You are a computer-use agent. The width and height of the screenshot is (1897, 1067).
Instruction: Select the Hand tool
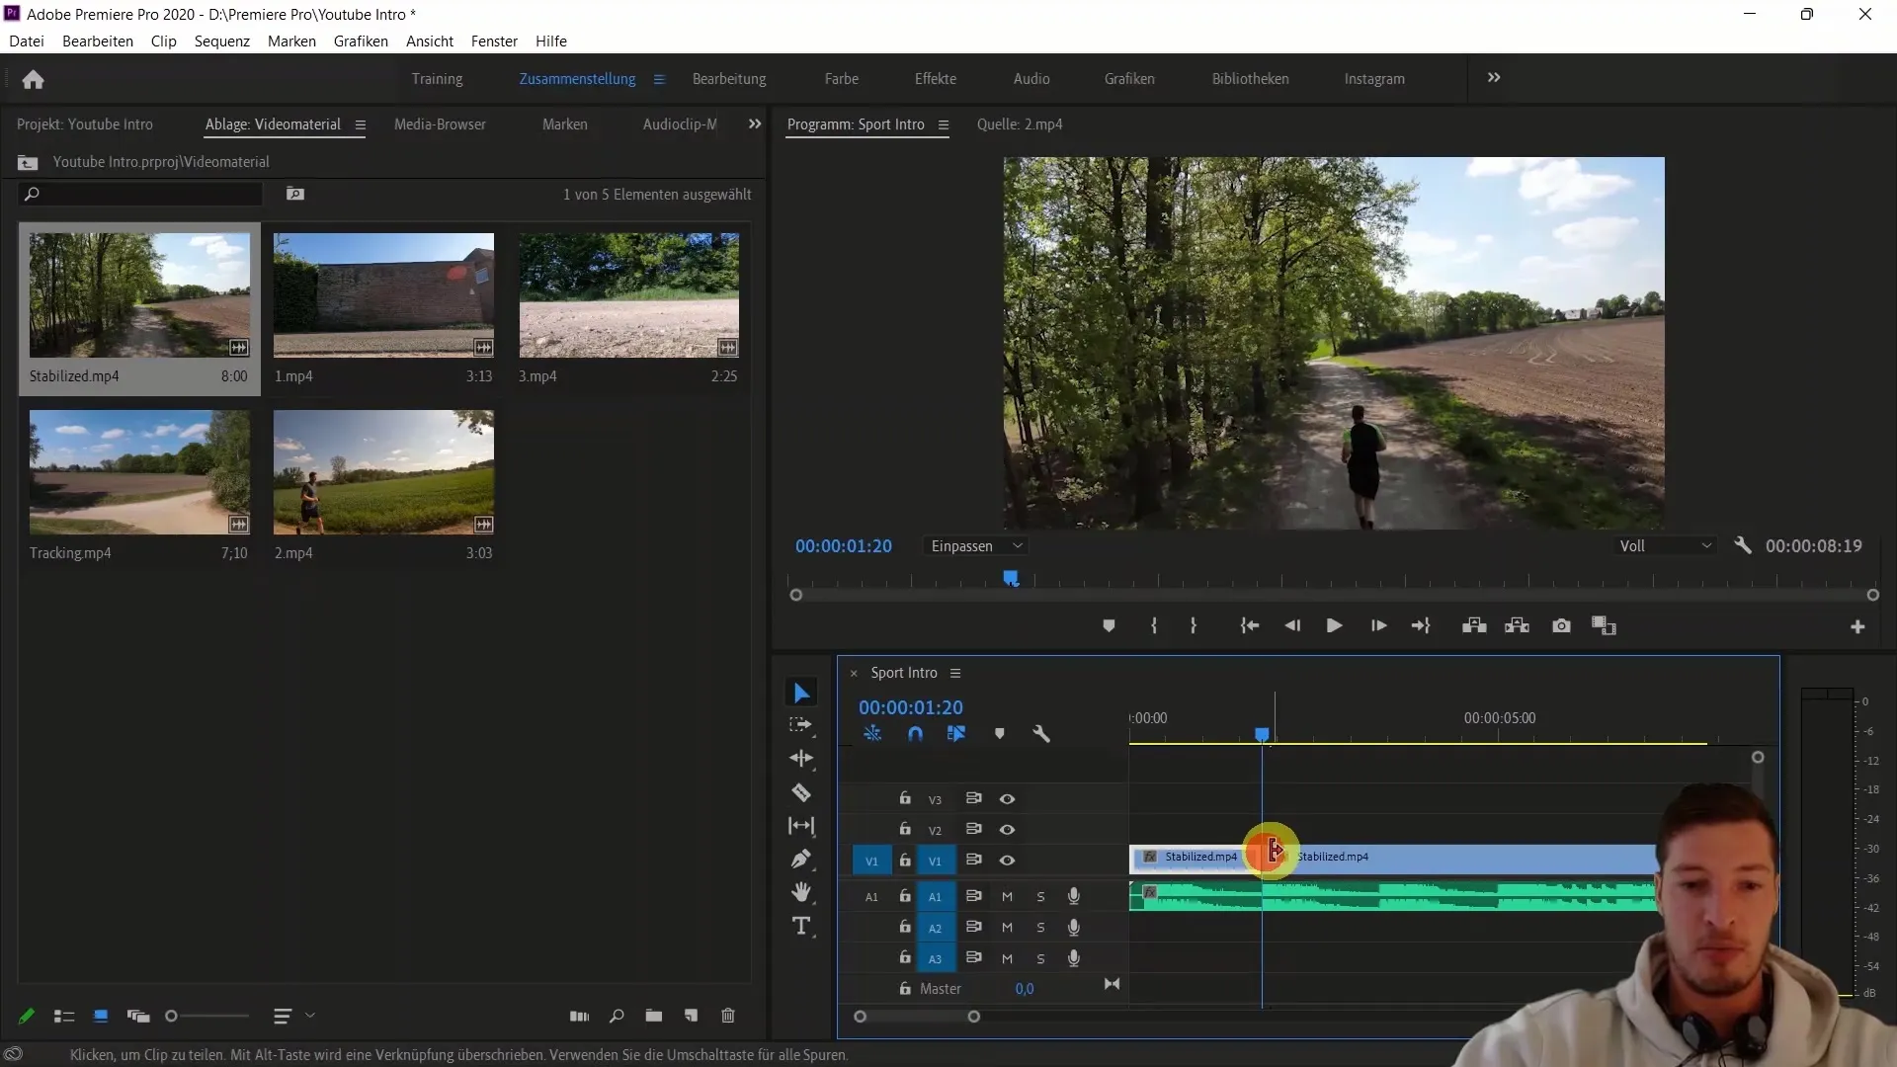pos(801,892)
